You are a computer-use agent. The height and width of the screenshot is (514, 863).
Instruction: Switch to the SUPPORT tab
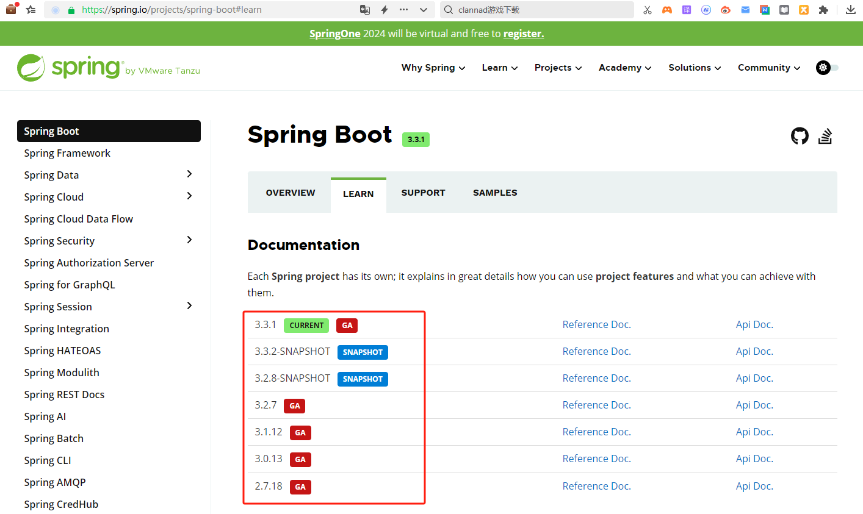(x=423, y=193)
